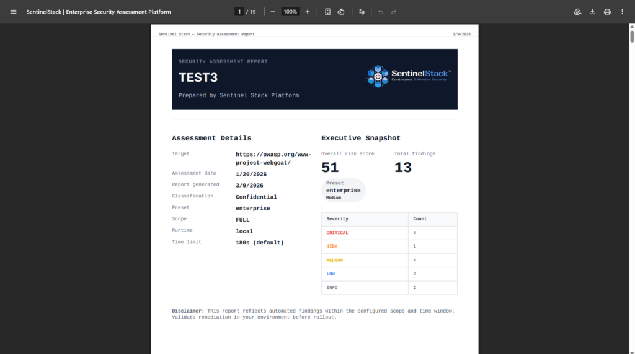Select the 180s (default) time limit
The width and height of the screenshot is (635, 354).
coord(260,243)
